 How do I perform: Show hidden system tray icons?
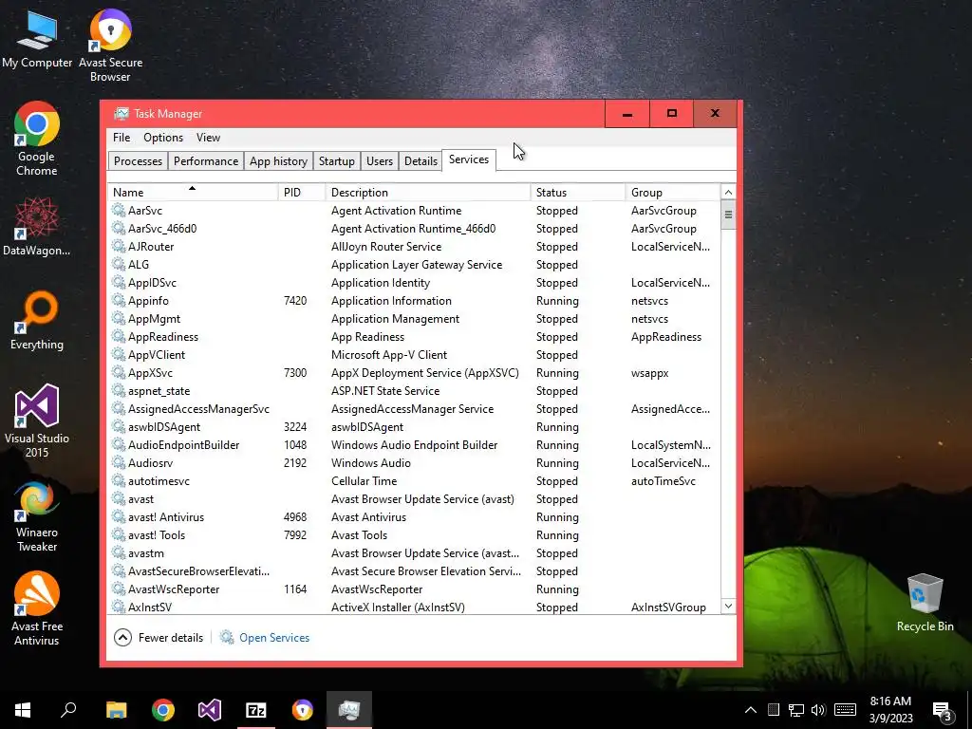coord(751,710)
